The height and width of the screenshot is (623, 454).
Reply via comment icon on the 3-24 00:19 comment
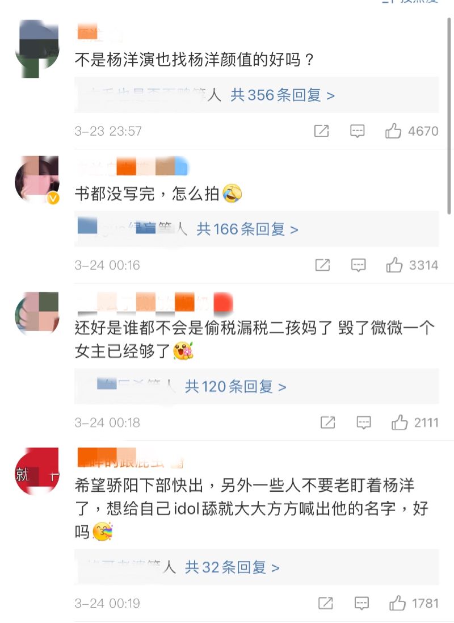point(361,603)
